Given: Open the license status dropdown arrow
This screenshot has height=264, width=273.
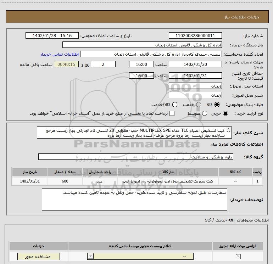Looking at the screenshot, I should (x=90, y=256).
